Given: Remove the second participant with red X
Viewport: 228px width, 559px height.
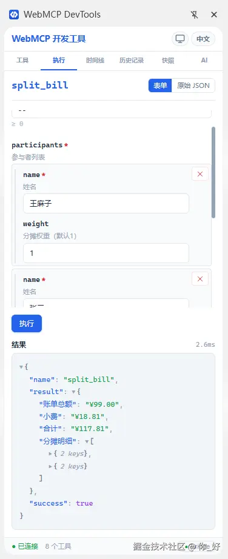Looking at the screenshot, I should [200, 279].
